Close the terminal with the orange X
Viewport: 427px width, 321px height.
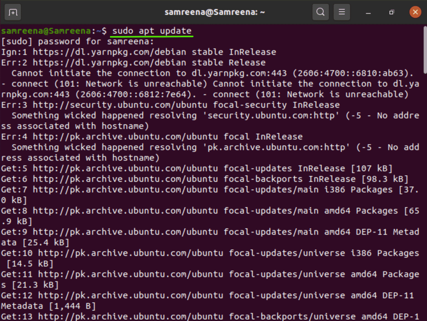415,12
